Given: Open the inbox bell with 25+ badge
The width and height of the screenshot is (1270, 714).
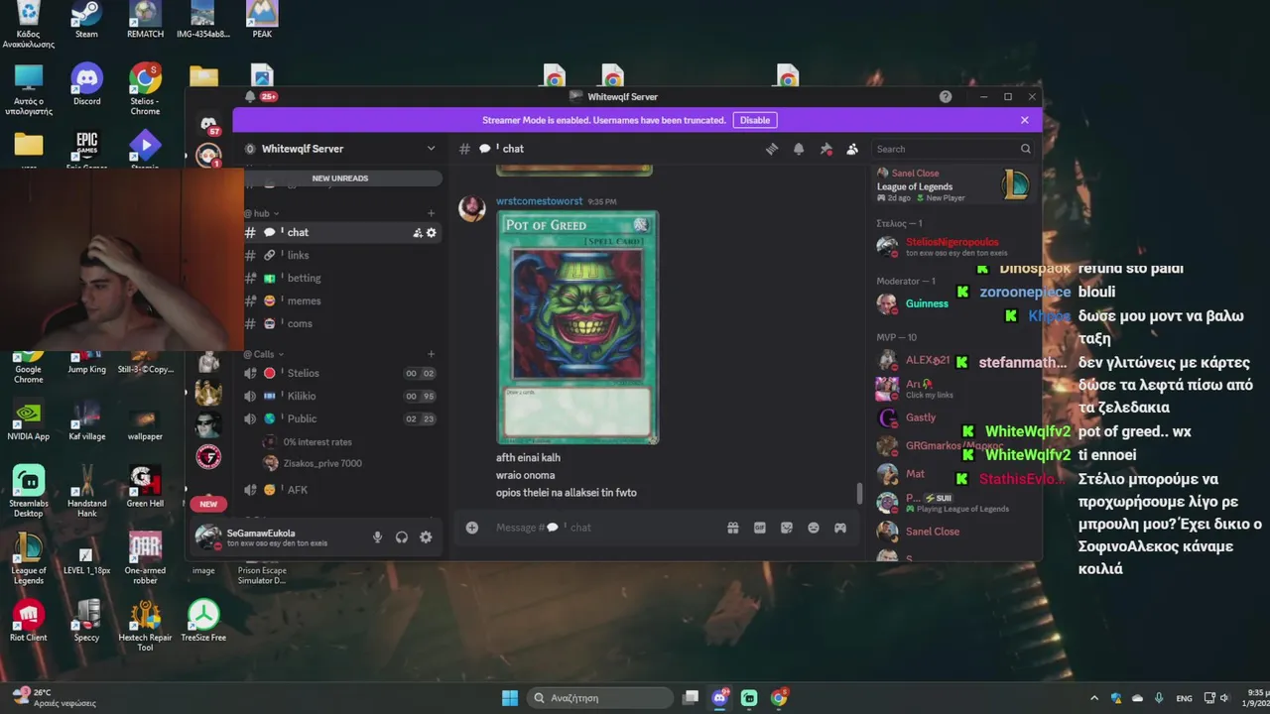Looking at the screenshot, I should tap(250, 96).
